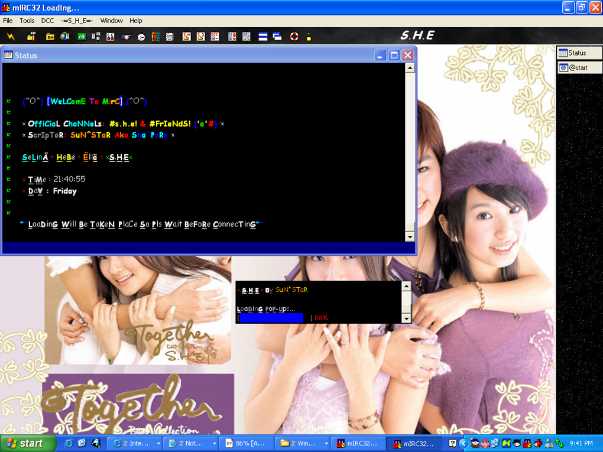Click the blue loading progress bar
The image size is (603, 452).
pyautogui.click(x=271, y=318)
